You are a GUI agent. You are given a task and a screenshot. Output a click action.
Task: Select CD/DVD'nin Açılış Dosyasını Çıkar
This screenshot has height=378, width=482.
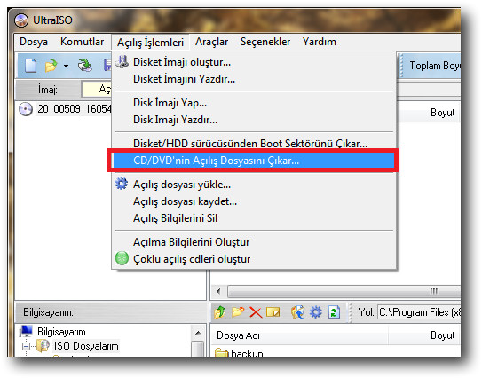tap(254, 160)
